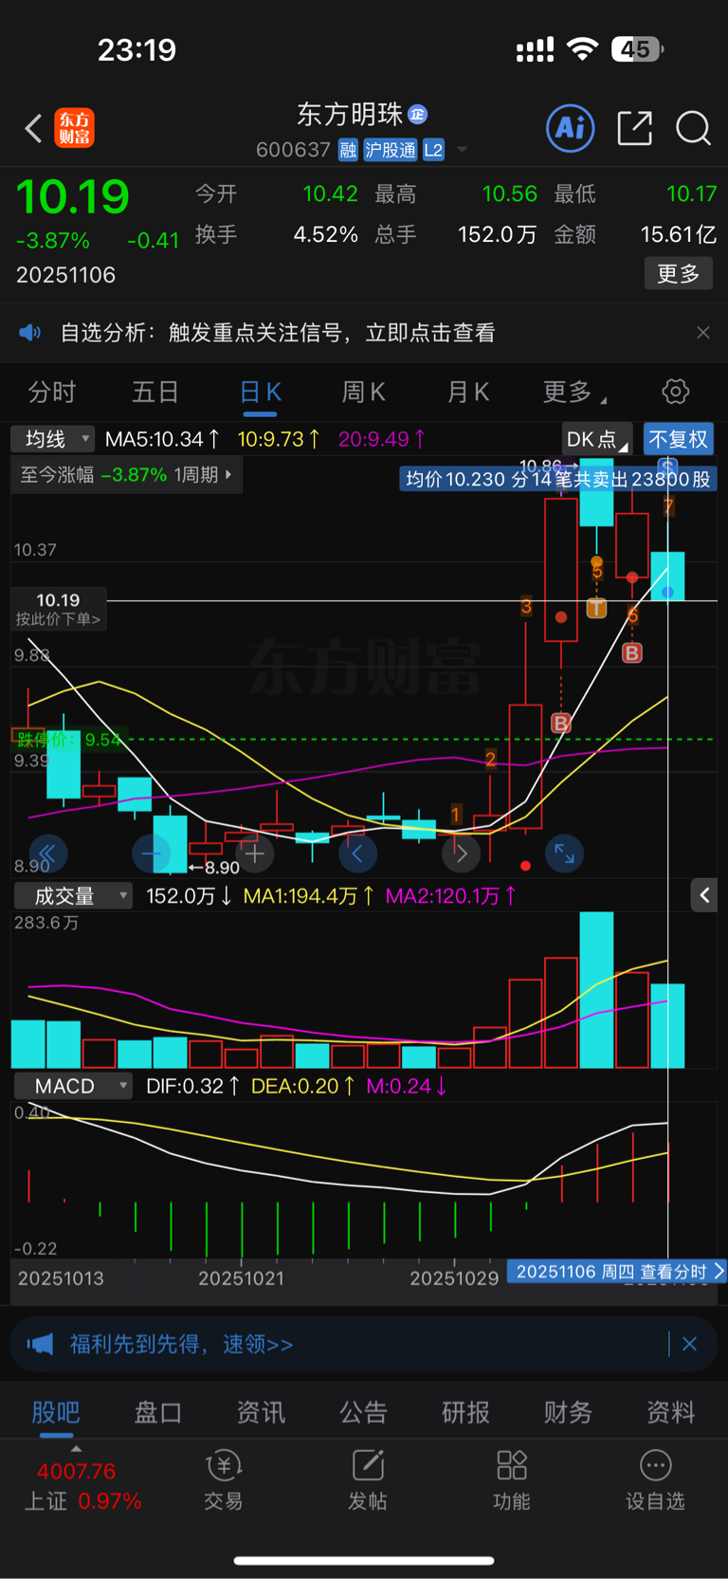This screenshot has height=1579, width=728.
Task: Switch to the 分时 chart tab
Action: pos(52,393)
